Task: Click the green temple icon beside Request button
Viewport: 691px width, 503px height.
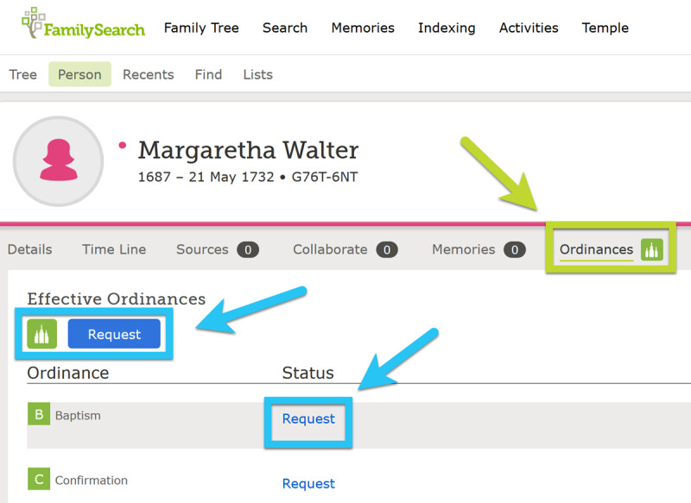Action: click(41, 334)
